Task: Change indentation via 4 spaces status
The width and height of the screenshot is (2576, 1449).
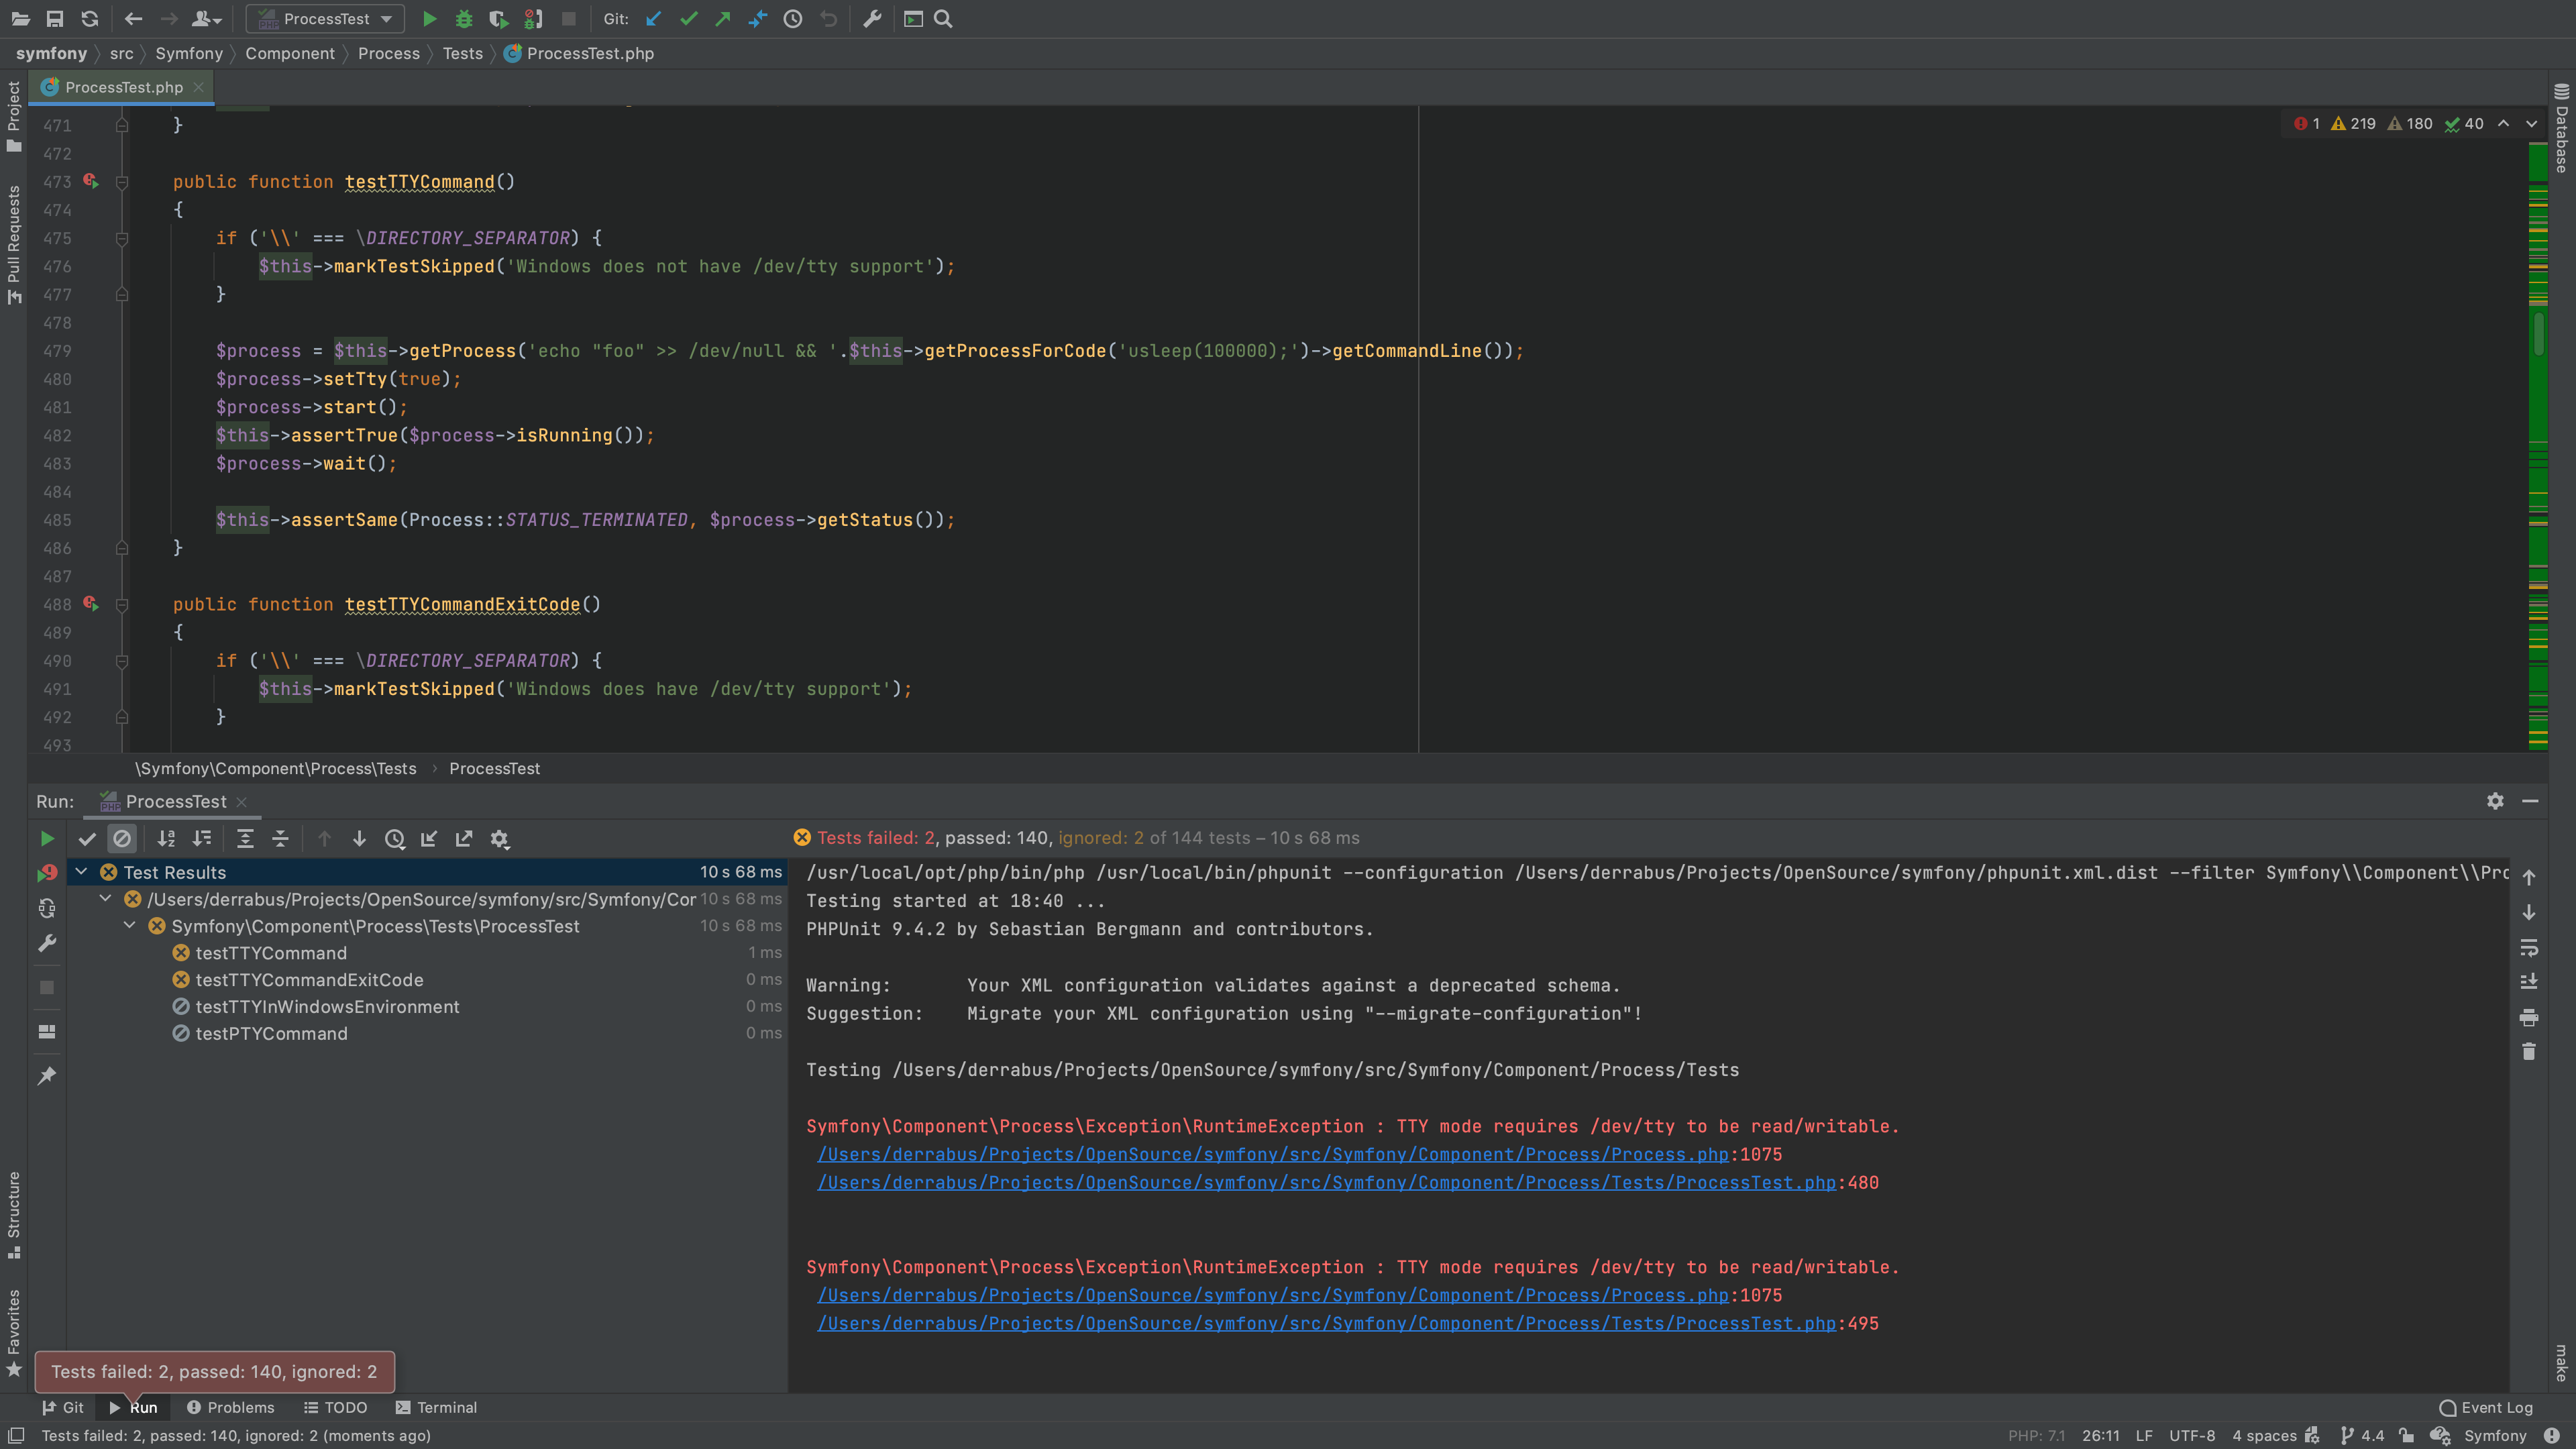Action: pyautogui.click(x=2264, y=1435)
